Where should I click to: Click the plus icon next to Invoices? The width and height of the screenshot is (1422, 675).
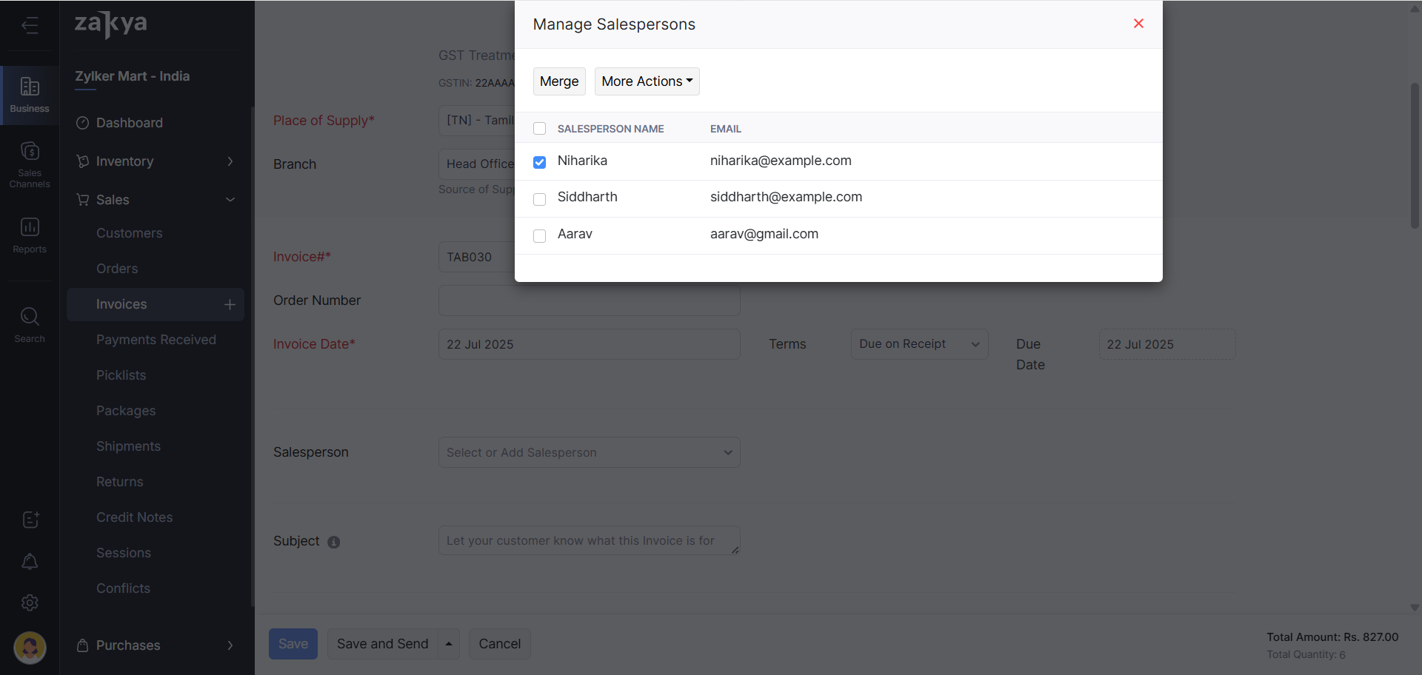click(230, 304)
